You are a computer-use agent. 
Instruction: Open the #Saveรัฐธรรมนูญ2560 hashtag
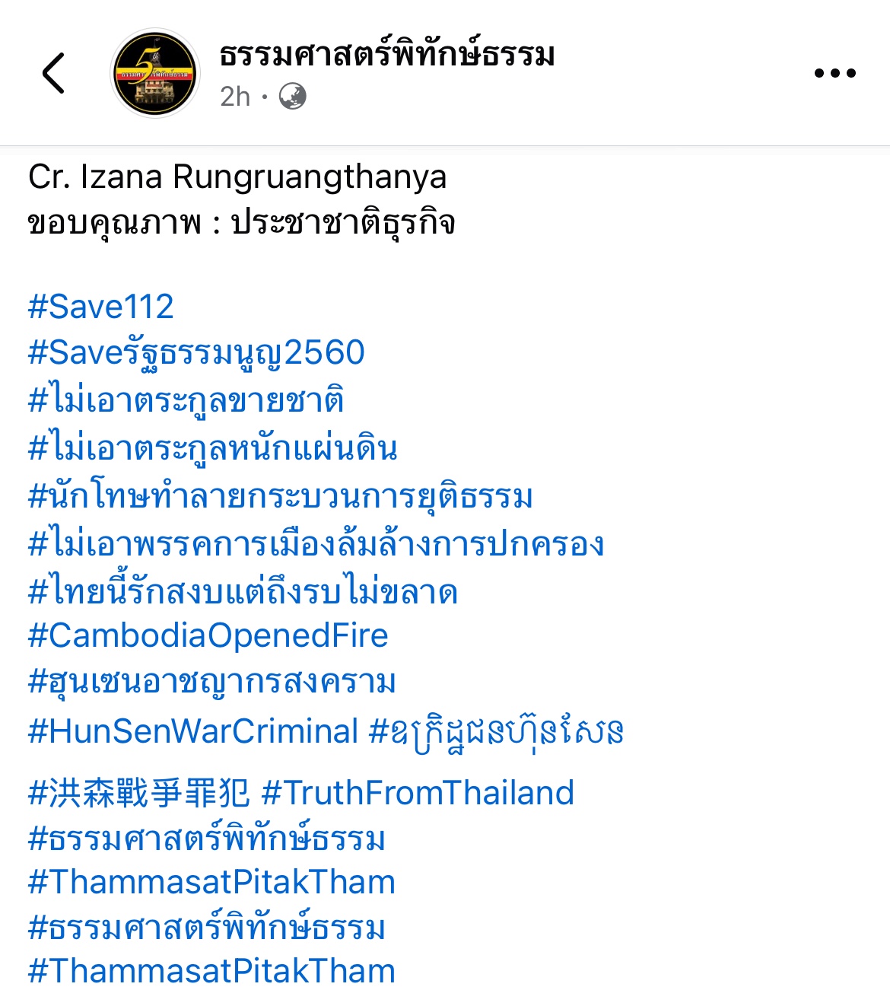(x=196, y=354)
